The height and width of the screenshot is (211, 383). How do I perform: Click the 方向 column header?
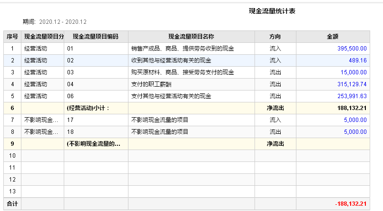275,37
